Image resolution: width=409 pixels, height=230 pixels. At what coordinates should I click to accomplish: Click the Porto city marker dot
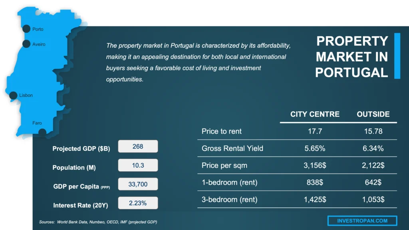click(26, 28)
